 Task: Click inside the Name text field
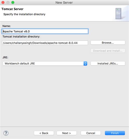45,31
